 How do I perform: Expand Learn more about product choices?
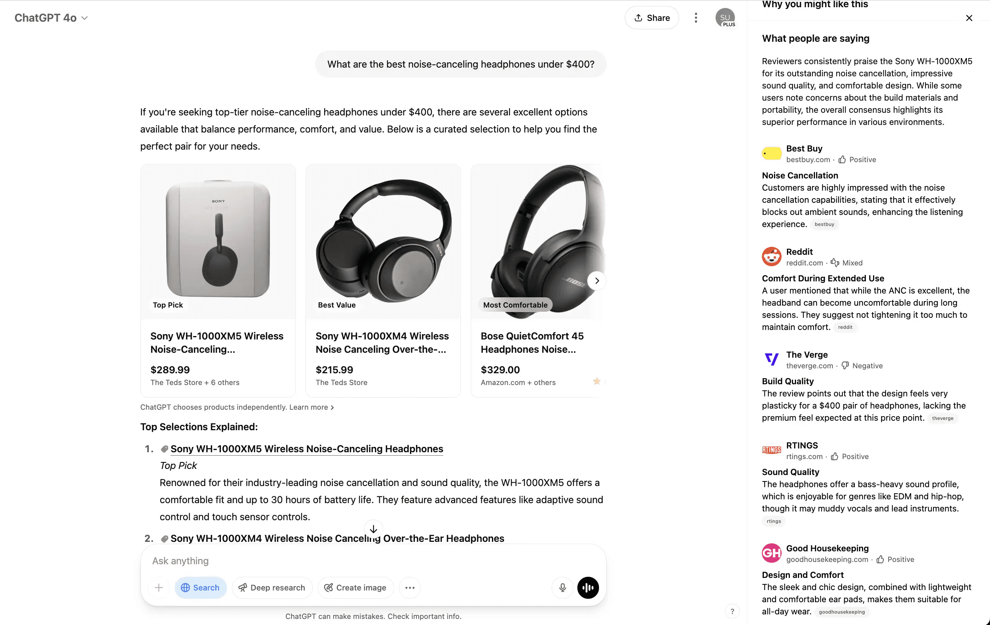pos(311,407)
